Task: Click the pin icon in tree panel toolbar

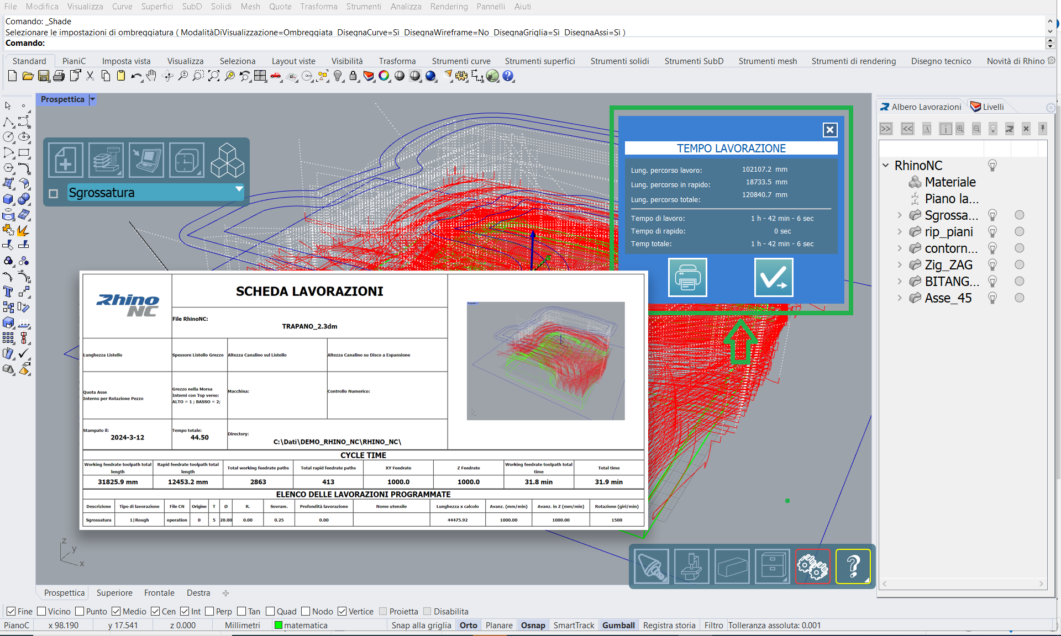Action: tap(1043, 129)
